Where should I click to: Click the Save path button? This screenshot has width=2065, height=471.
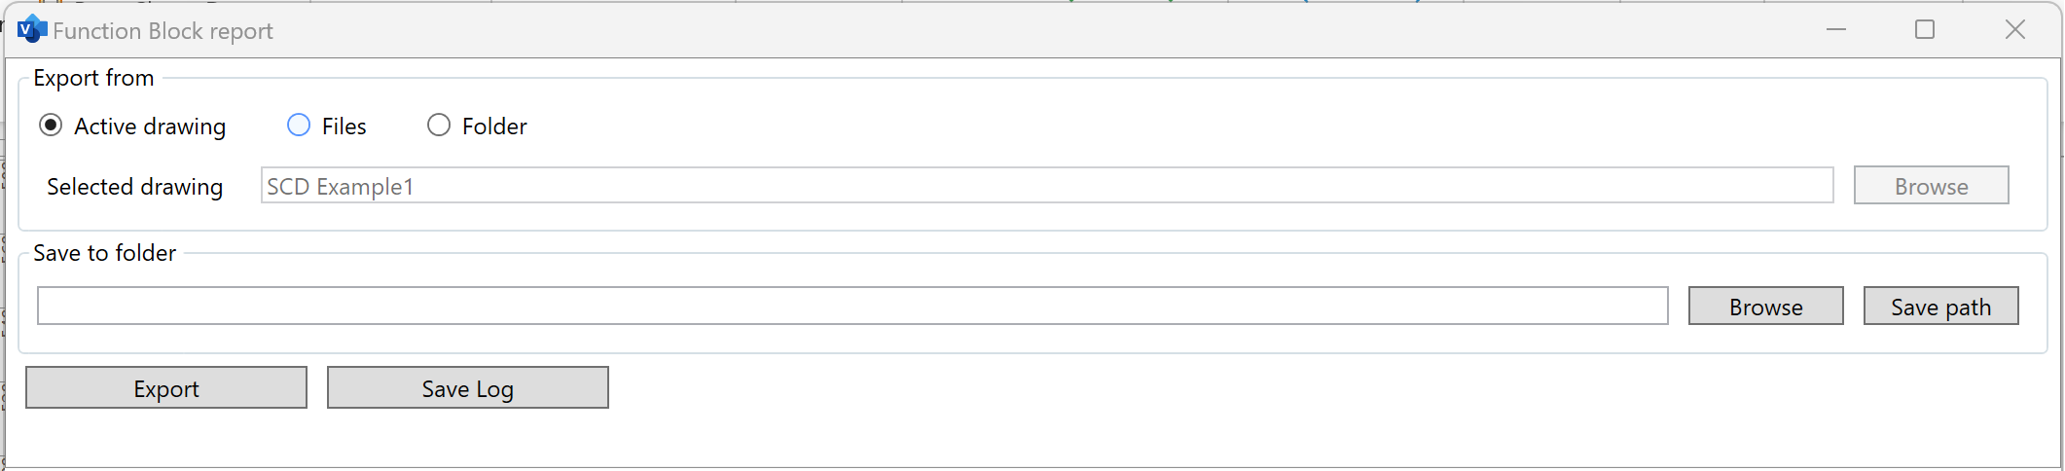pyautogui.click(x=1940, y=307)
